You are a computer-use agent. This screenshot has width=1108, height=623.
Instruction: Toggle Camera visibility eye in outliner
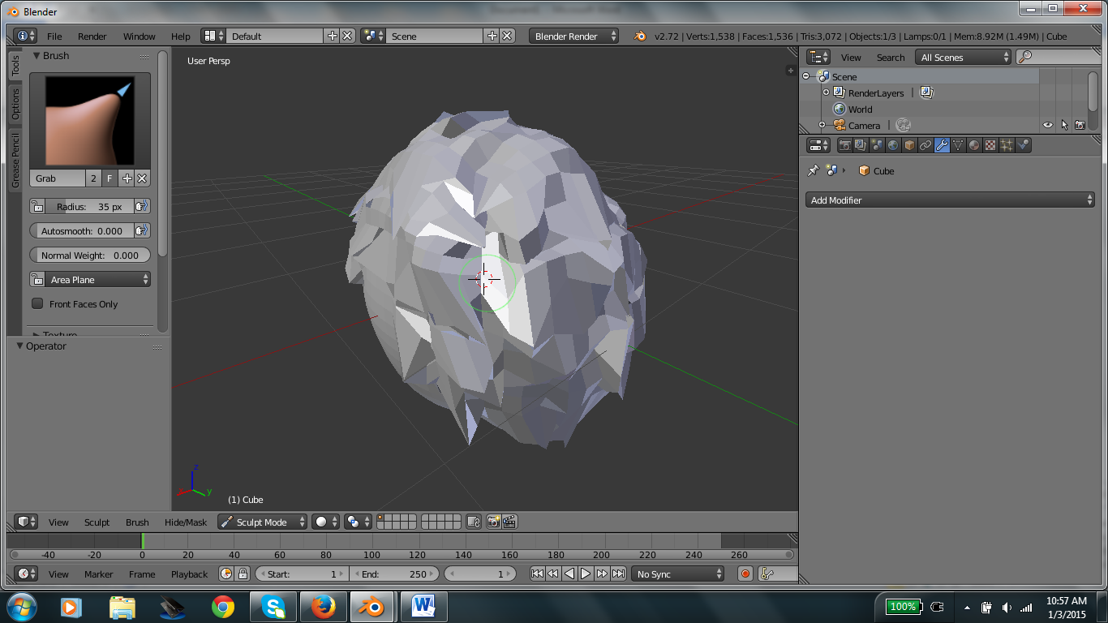pyautogui.click(x=1048, y=125)
